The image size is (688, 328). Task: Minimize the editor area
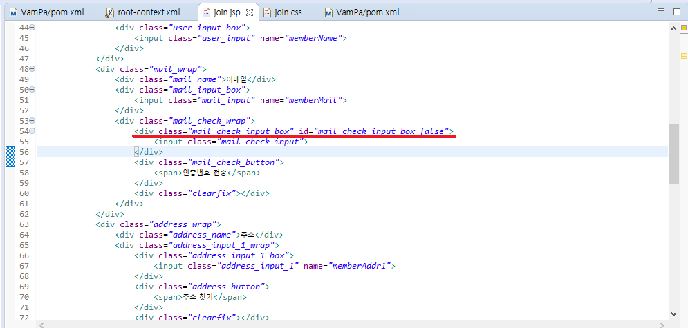[x=661, y=10]
